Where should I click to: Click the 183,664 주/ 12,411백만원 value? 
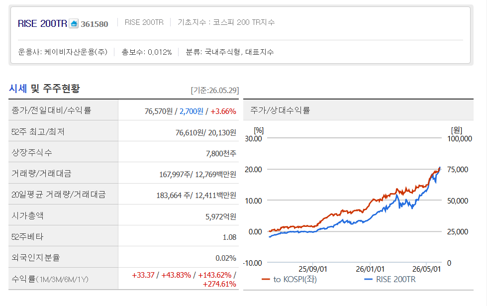pos(196,196)
